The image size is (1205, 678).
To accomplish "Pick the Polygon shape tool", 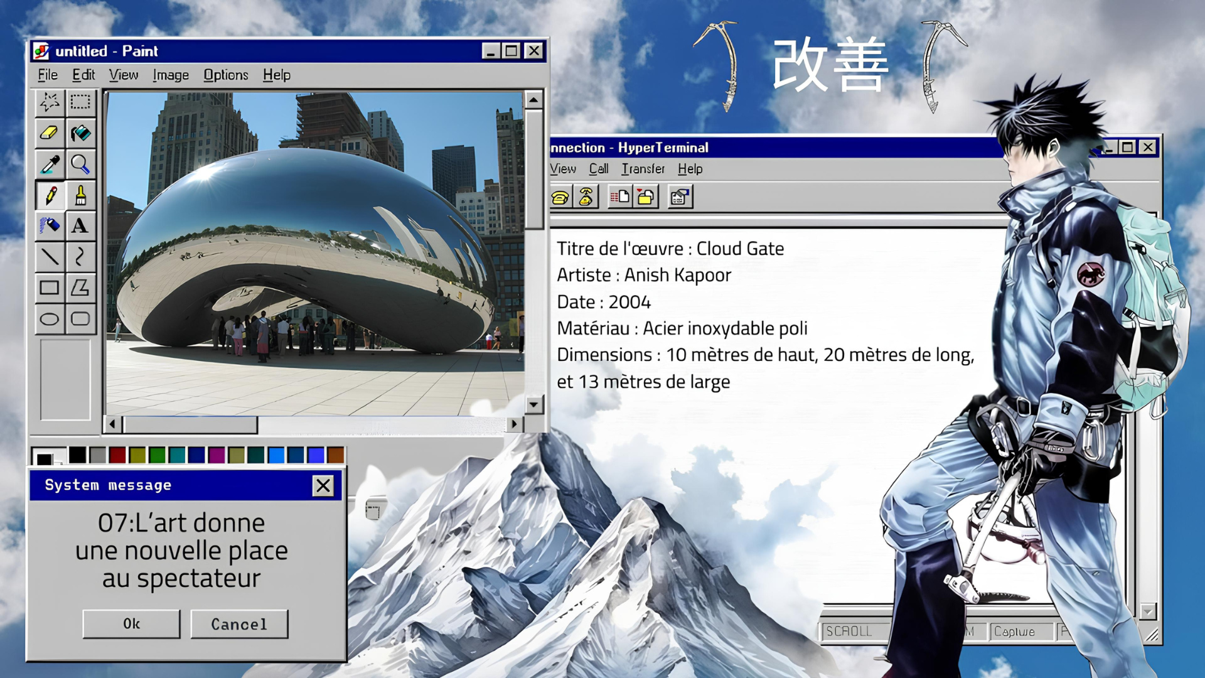I will click(80, 288).
